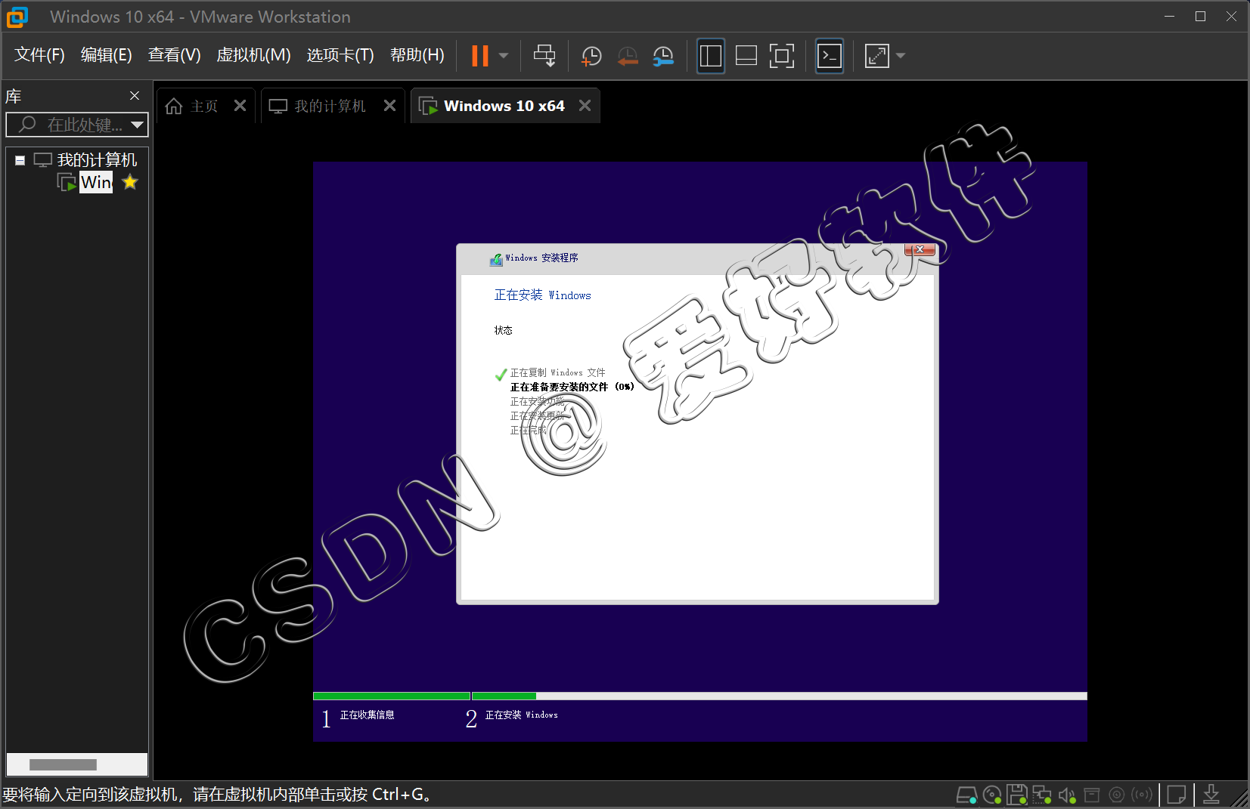1250x809 pixels.
Task: Click the webcam status bar icon
Action: click(1117, 795)
